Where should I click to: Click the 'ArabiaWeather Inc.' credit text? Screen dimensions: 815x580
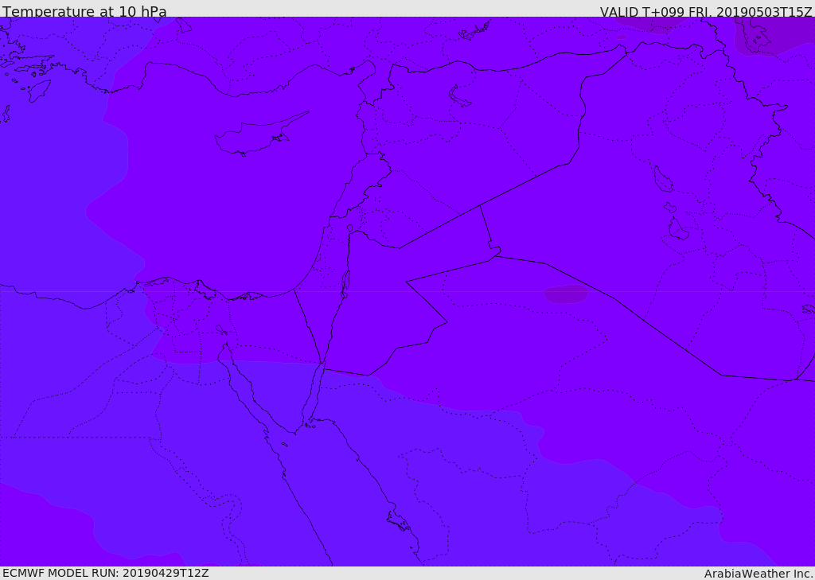[x=759, y=574]
